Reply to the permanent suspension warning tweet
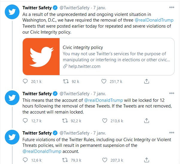The image size is (180, 164). (x=25, y=160)
